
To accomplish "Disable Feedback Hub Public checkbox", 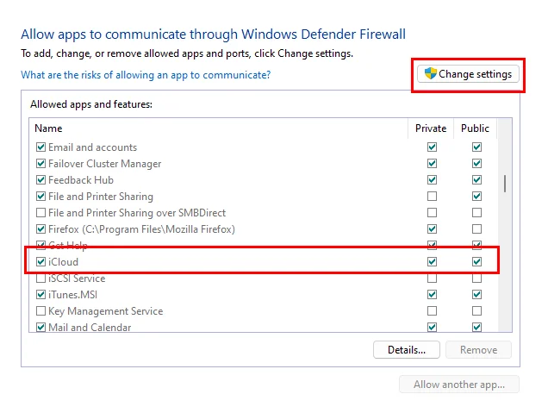I will 476,179.
